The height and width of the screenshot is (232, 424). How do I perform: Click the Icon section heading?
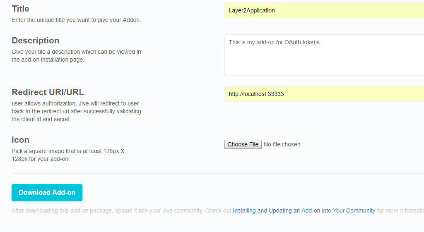(x=20, y=140)
